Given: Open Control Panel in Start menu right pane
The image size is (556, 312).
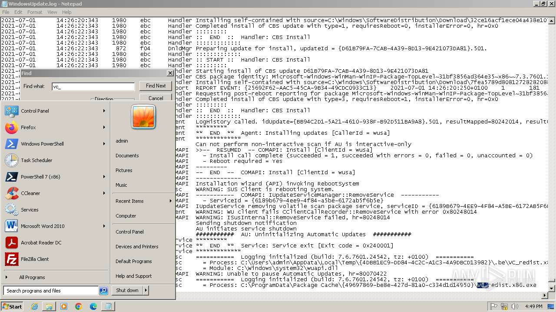Looking at the screenshot, I should [x=129, y=232].
